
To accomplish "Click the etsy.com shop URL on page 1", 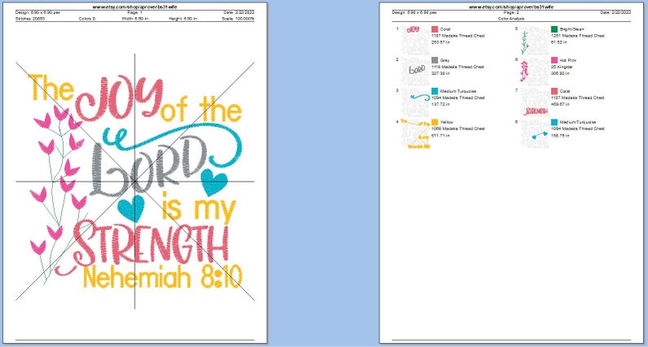I will click(x=135, y=7).
